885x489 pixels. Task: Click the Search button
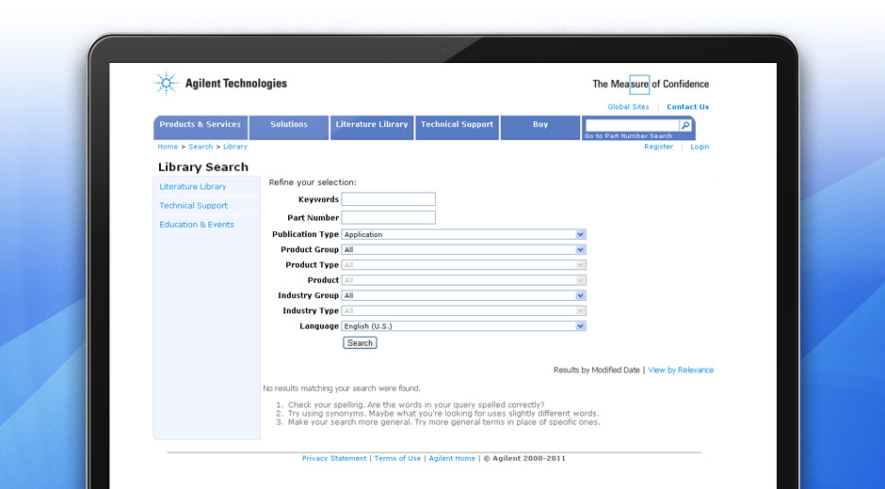tap(360, 343)
